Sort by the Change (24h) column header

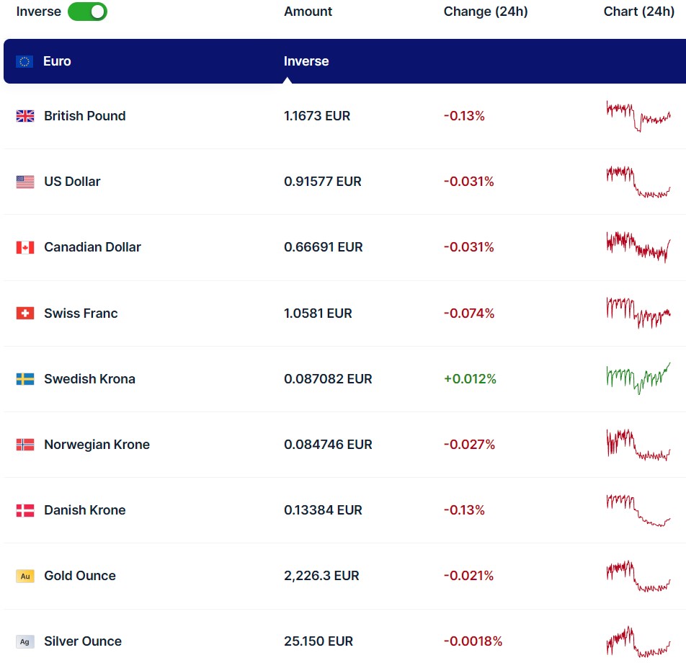coord(486,12)
